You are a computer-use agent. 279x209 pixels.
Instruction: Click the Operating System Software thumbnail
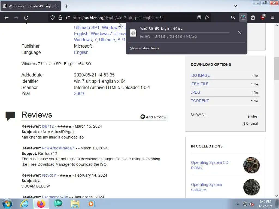251,187
